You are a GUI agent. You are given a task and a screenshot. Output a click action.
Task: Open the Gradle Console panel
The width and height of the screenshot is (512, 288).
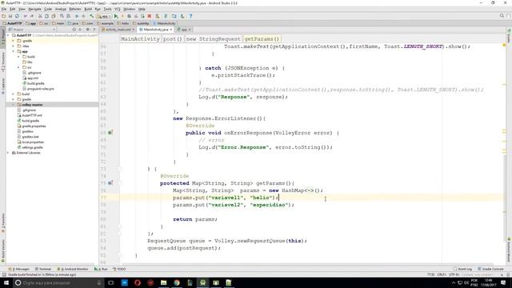490,269
